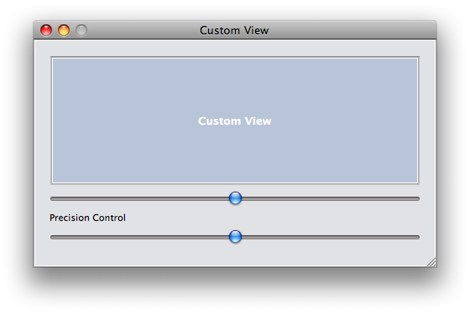Click the Precision Control slider's blue knob
The width and height of the screenshot is (470, 313).
tap(235, 237)
